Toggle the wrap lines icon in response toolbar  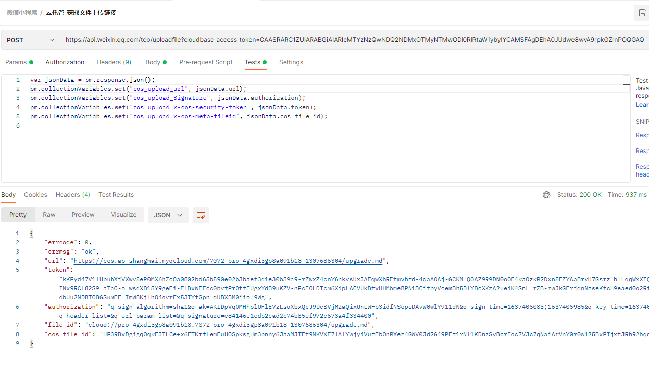pyautogui.click(x=201, y=215)
